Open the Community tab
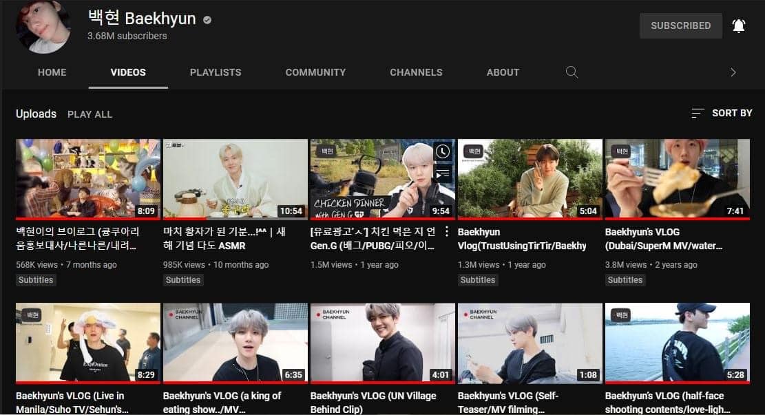Image resolution: width=765 pixels, height=415 pixels. coord(315,72)
